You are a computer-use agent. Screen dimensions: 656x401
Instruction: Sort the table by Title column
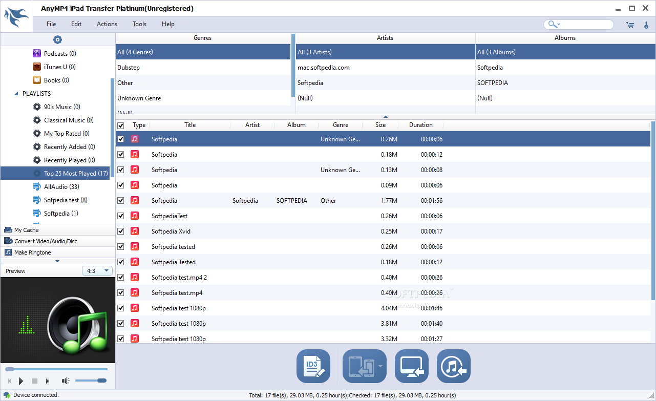click(x=190, y=125)
